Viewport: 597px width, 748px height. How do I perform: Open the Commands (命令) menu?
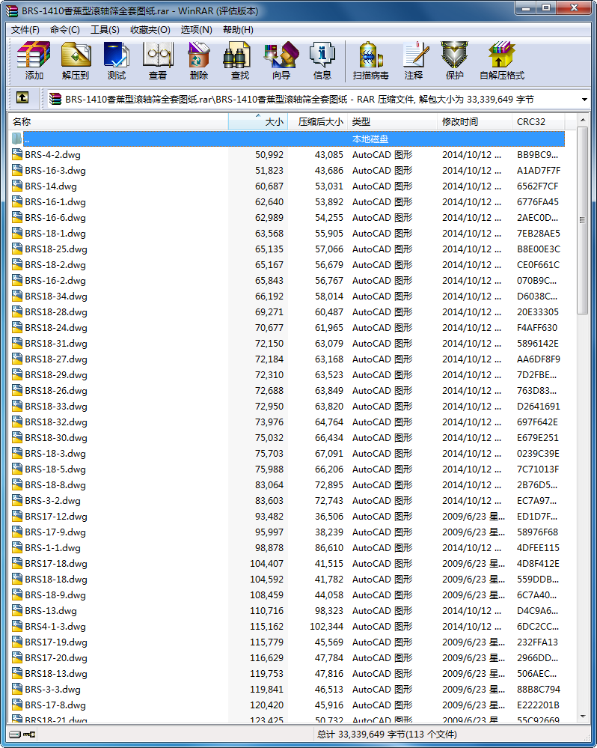coord(65,30)
